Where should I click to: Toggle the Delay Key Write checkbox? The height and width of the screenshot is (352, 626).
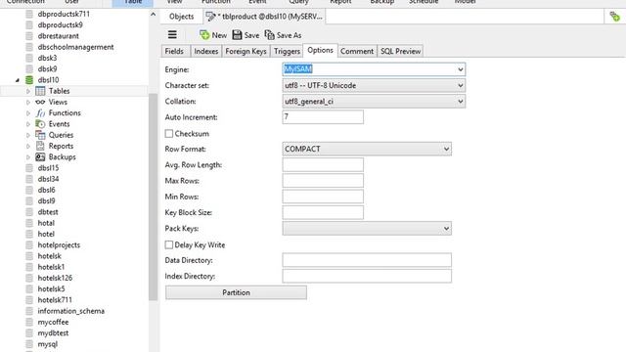[169, 244]
